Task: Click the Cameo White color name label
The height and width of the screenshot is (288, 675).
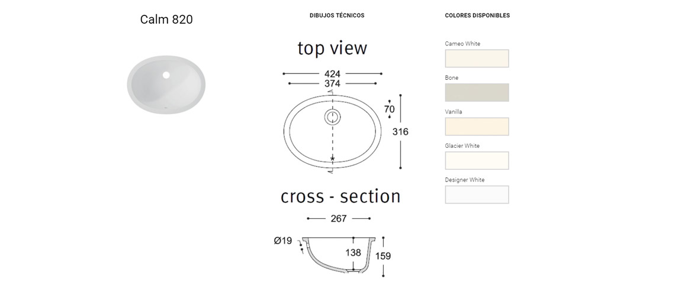Action: pyautogui.click(x=463, y=44)
